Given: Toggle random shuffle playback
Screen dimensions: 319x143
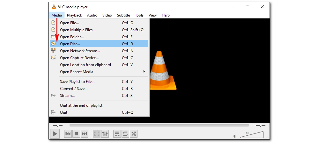Looking at the screenshot, I should (133, 134).
